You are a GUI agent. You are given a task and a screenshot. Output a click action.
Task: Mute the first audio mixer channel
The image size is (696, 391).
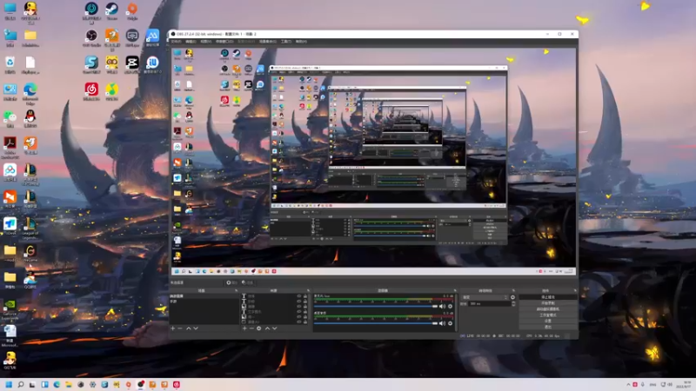[x=442, y=307]
